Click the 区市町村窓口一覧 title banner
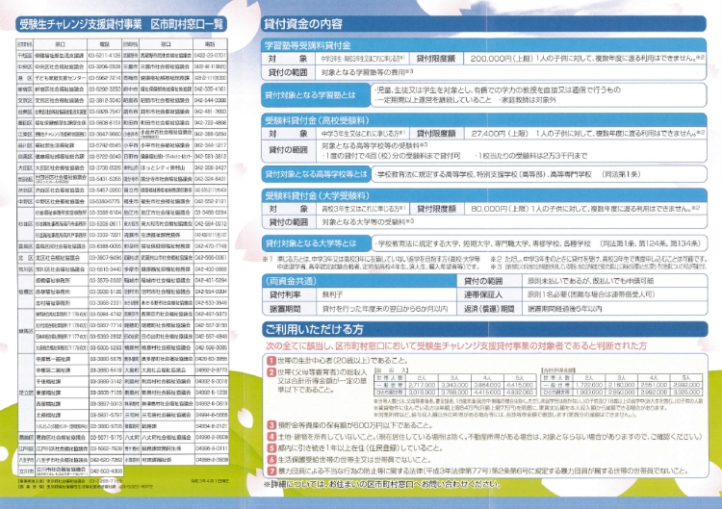The height and width of the screenshot is (509, 722). tap(129, 23)
